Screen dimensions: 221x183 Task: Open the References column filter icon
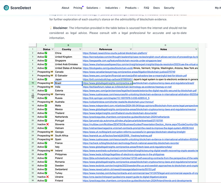click(131, 49)
